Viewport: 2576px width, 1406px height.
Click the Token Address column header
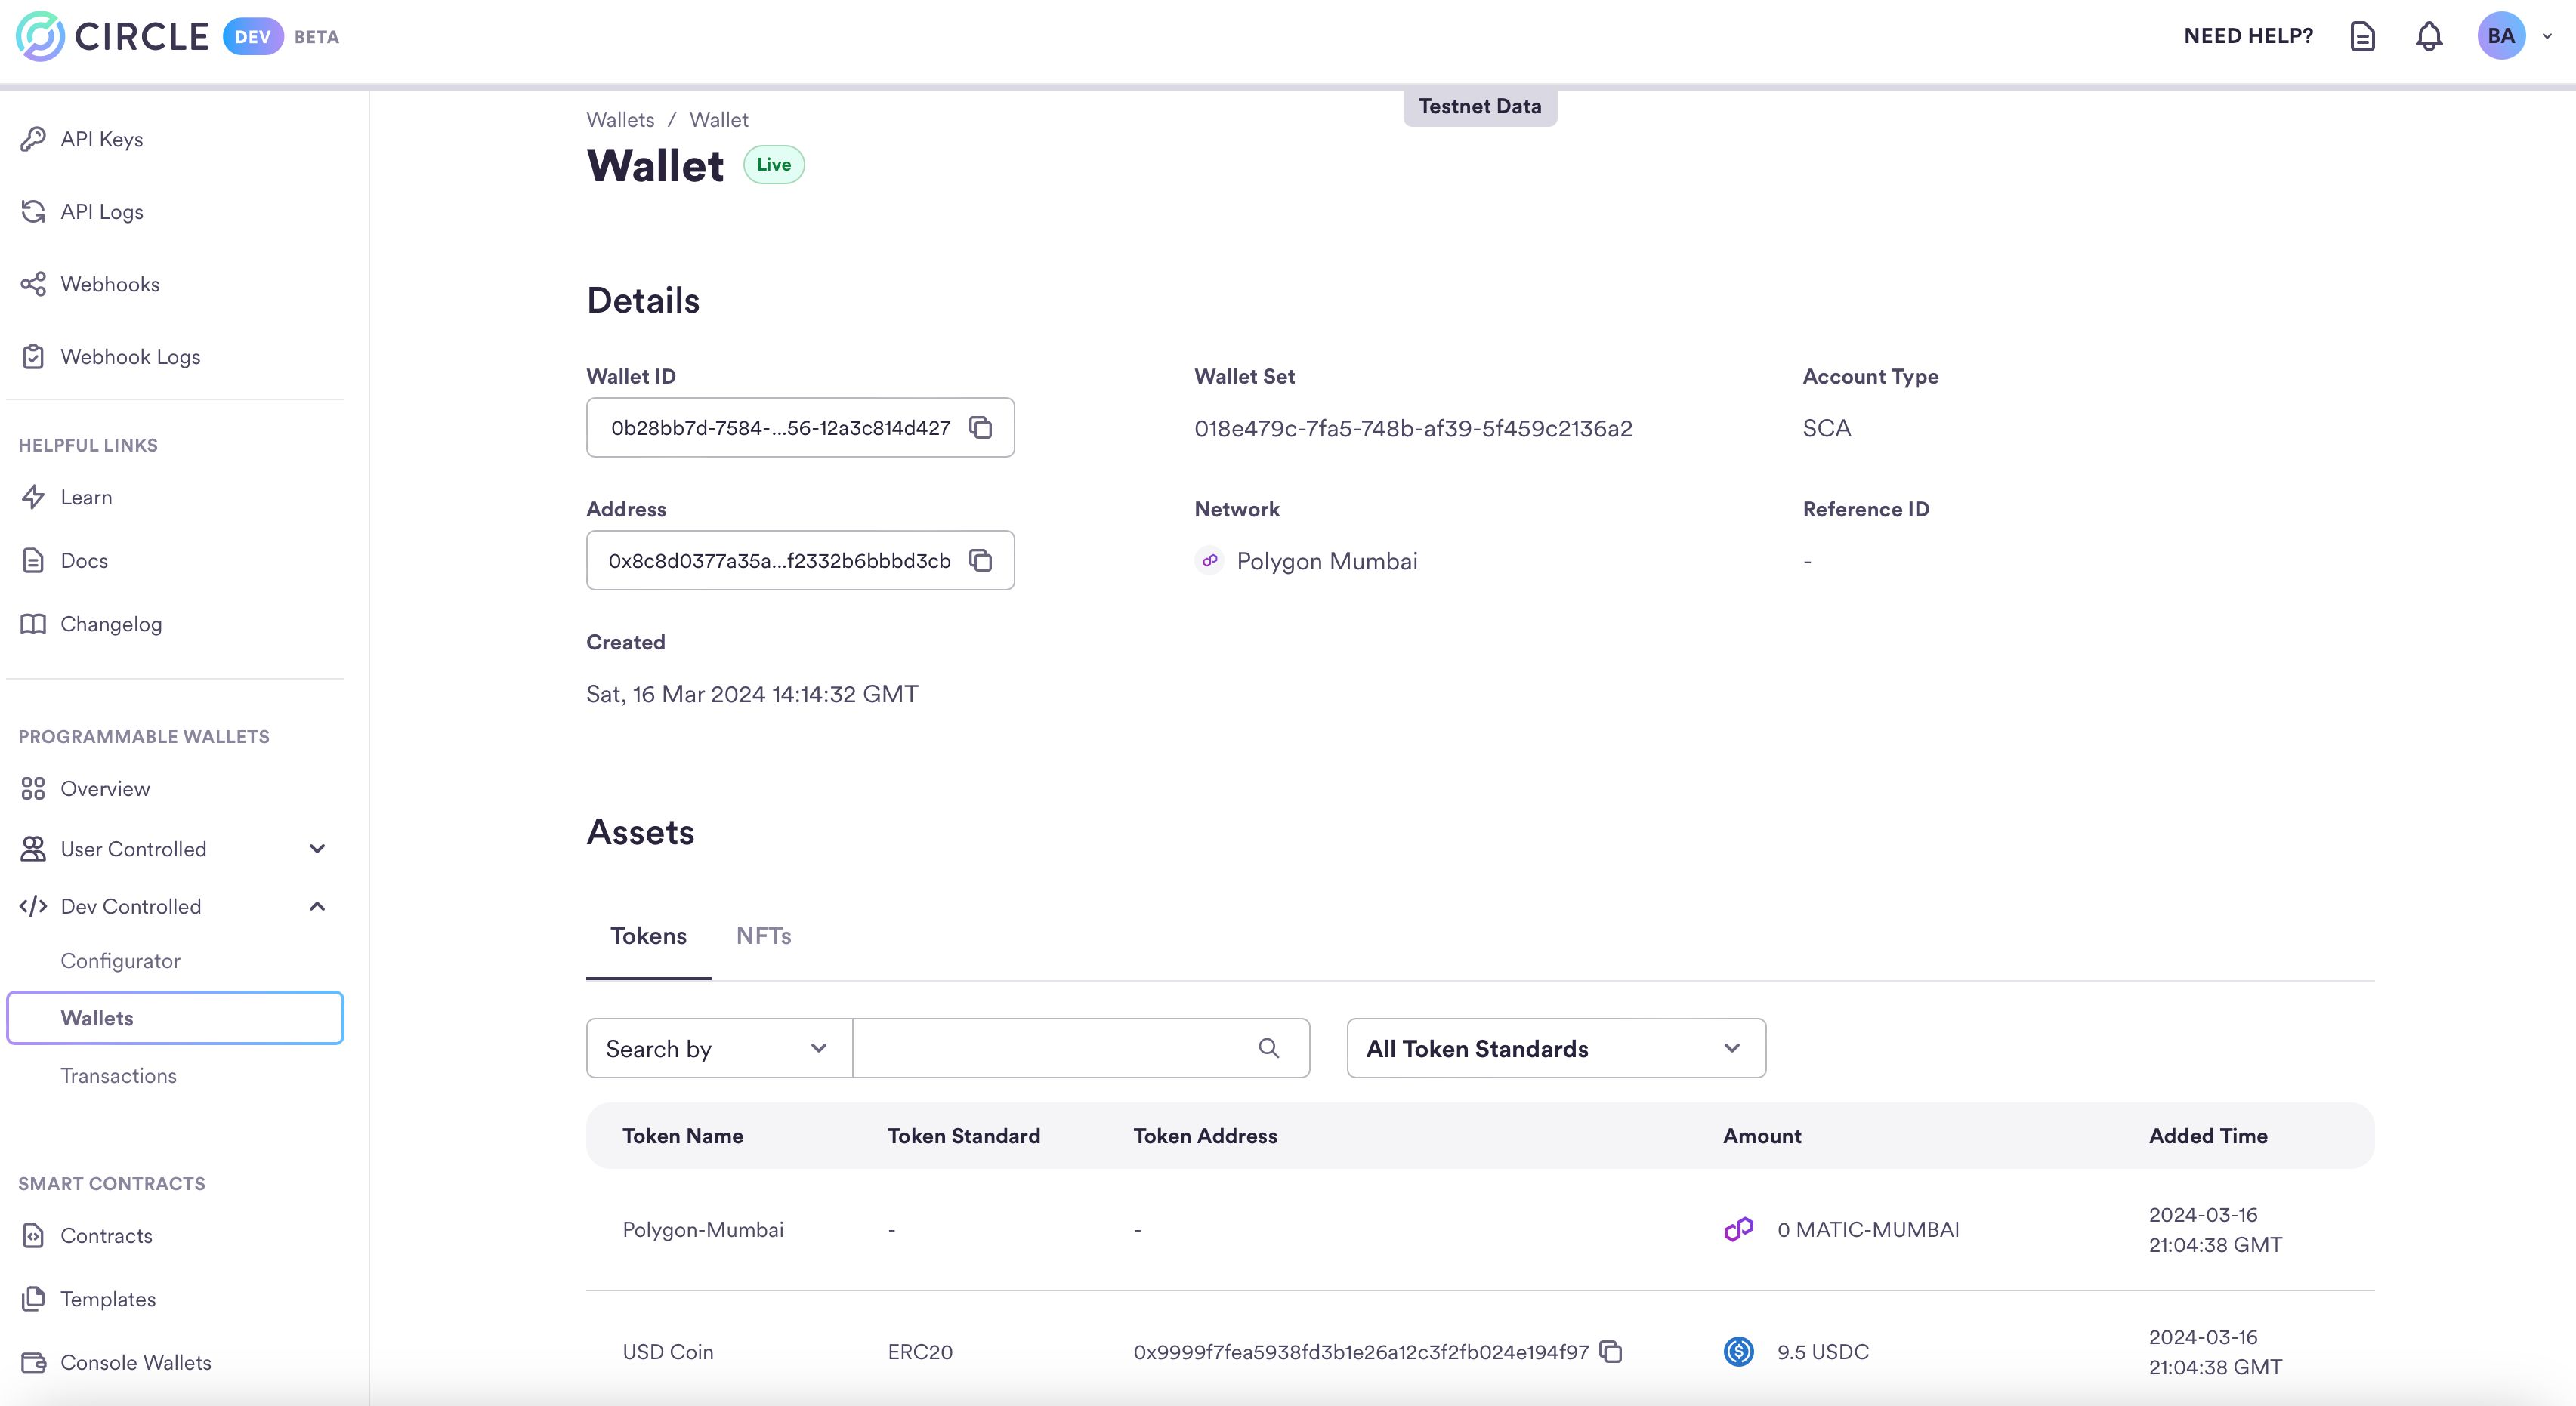click(1205, 1135)
